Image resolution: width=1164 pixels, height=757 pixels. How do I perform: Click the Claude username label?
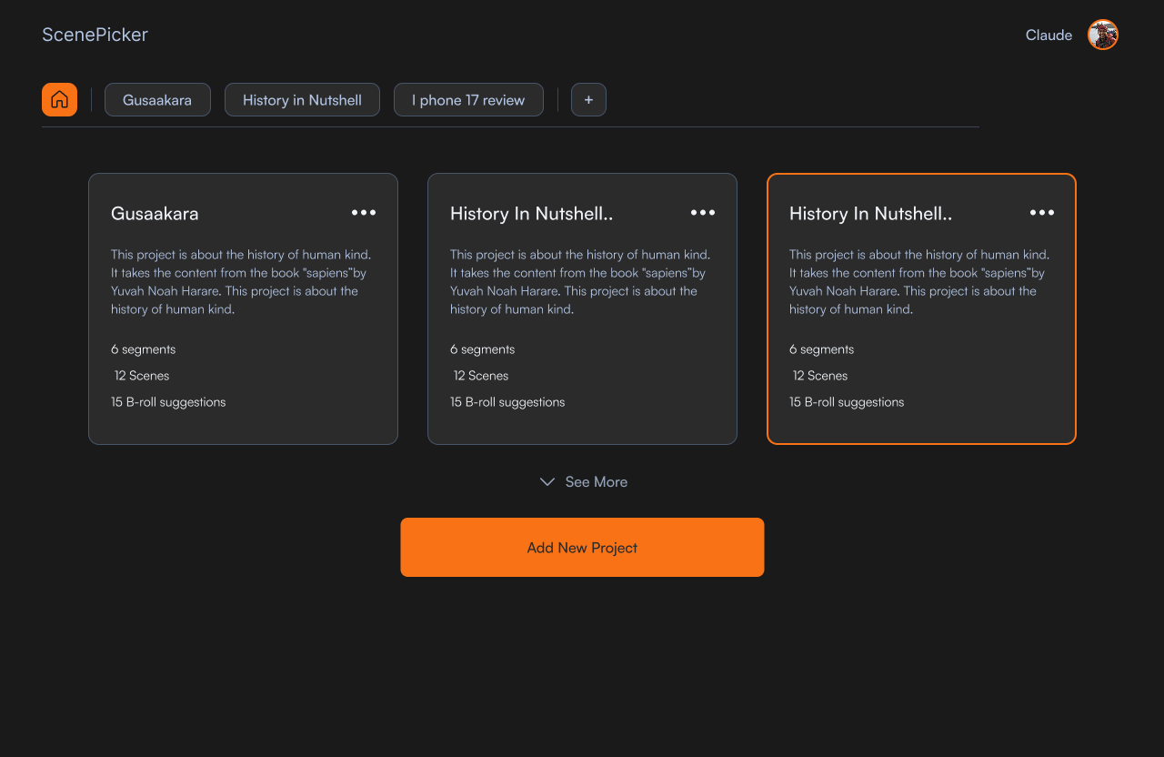coord(1049,35)
